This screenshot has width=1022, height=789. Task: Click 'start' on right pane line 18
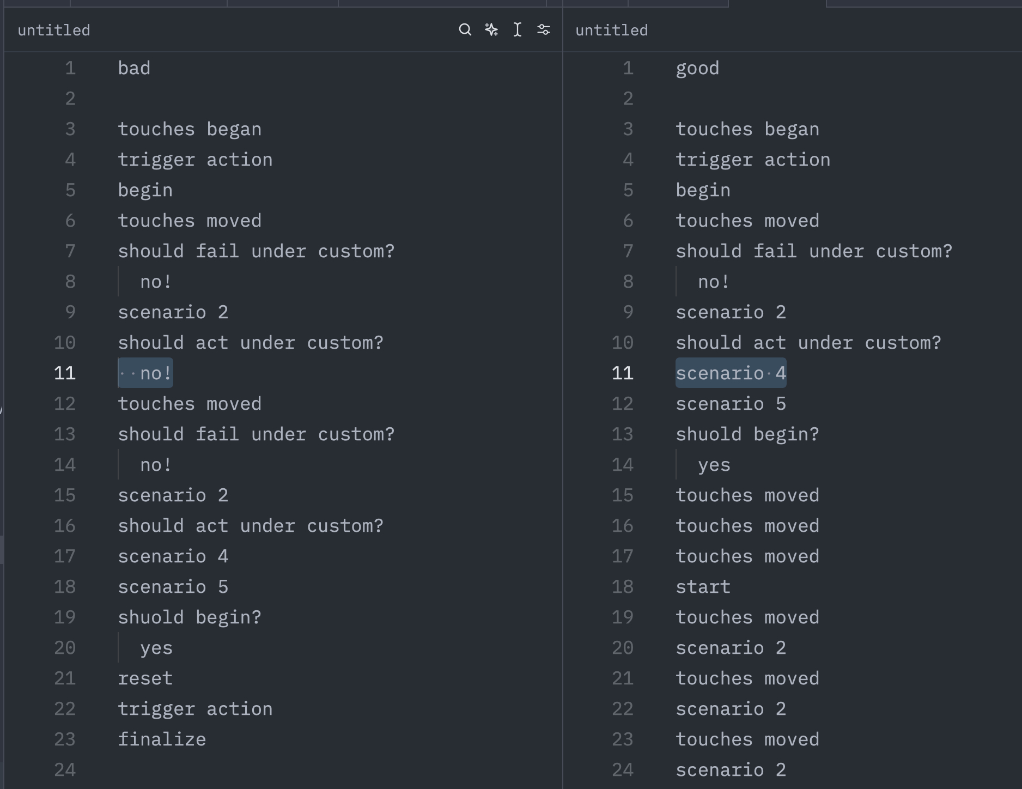tap(703, 587)
